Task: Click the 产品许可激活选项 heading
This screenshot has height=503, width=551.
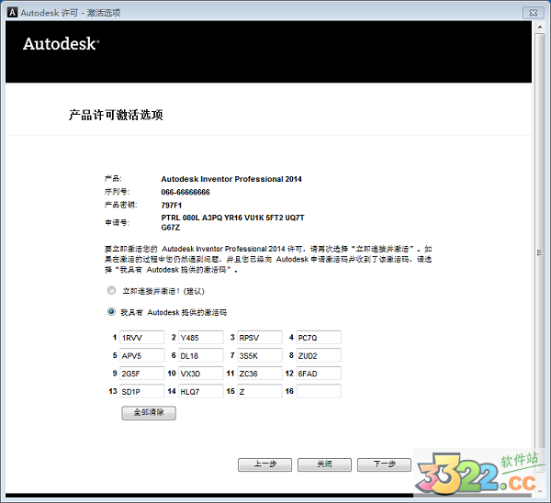Action: coord(116,115)
